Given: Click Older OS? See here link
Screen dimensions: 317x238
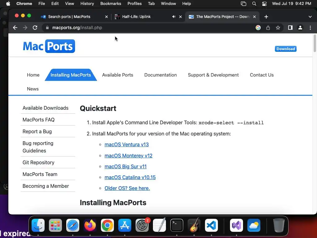Looking at the screenshot, I should point(127,188).
